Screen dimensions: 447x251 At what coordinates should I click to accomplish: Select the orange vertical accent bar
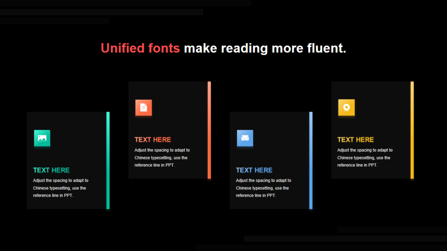(x=209, y=130)
